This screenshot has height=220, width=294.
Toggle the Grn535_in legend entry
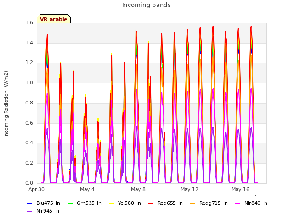85,203
